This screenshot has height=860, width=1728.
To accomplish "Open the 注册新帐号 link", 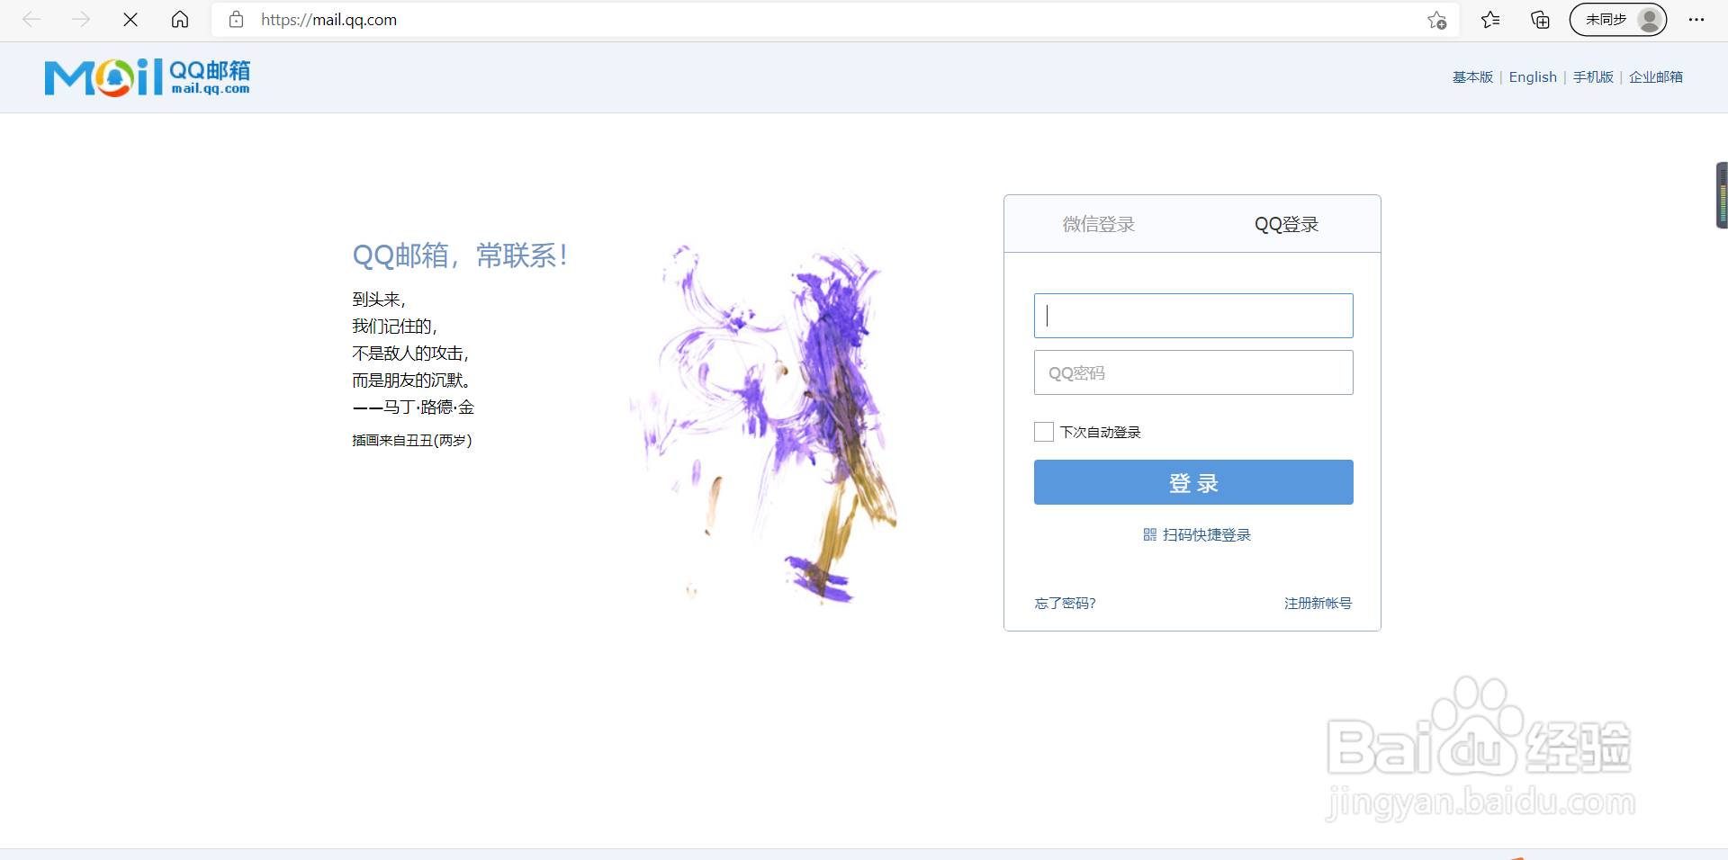I will pos(1317,603).
